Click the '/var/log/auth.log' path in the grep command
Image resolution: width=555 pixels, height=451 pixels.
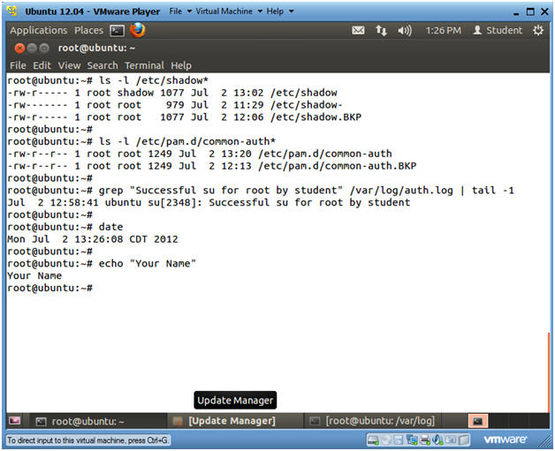tap(401, 191)
